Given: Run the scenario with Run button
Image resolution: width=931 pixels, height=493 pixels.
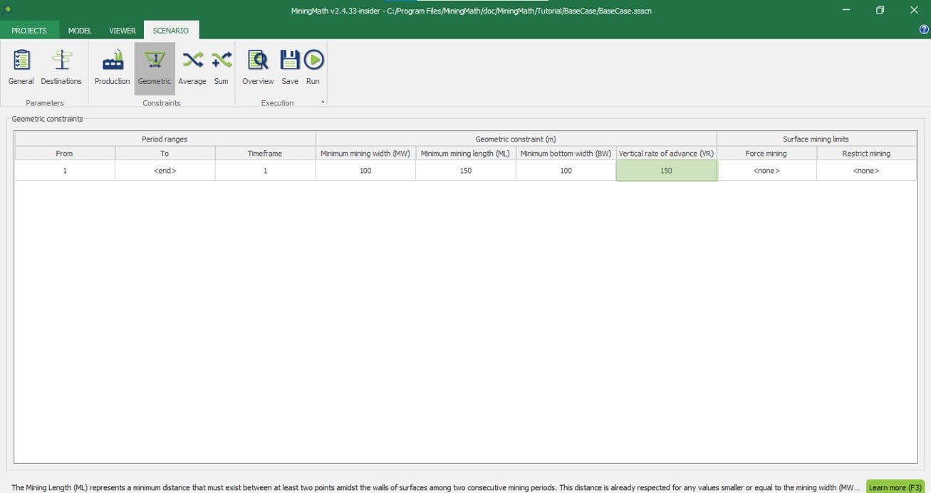Looking at the screenshot, I should pyautogui.click(x=313, y=68).
